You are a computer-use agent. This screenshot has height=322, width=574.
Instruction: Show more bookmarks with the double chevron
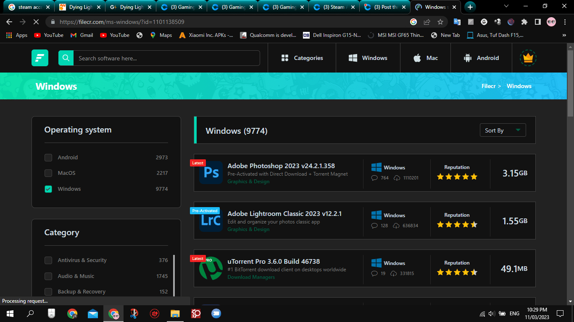pyautogui.click(x=565, y=36)
